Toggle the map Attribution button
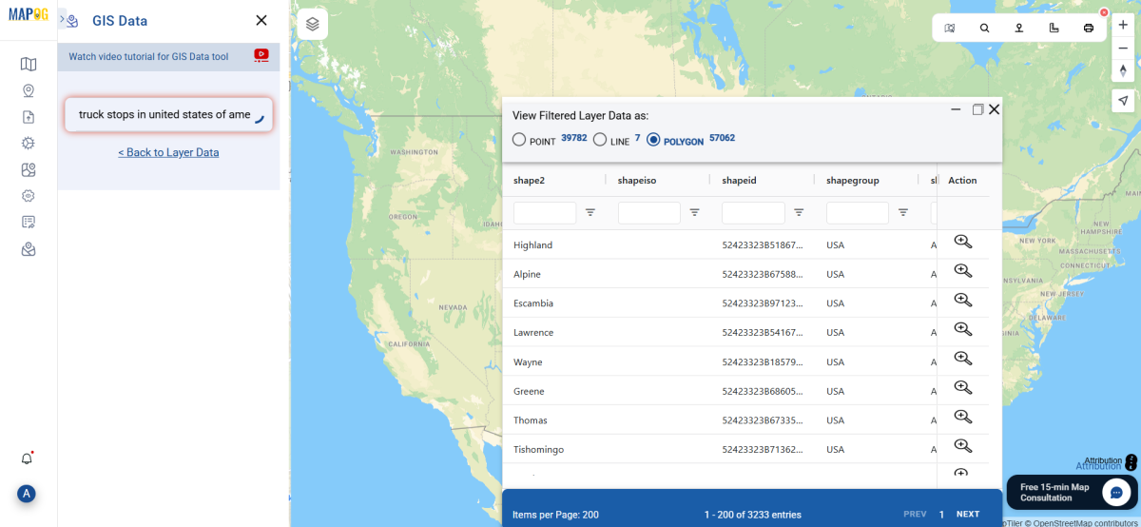1141x527 pixels. [1131, 462]
